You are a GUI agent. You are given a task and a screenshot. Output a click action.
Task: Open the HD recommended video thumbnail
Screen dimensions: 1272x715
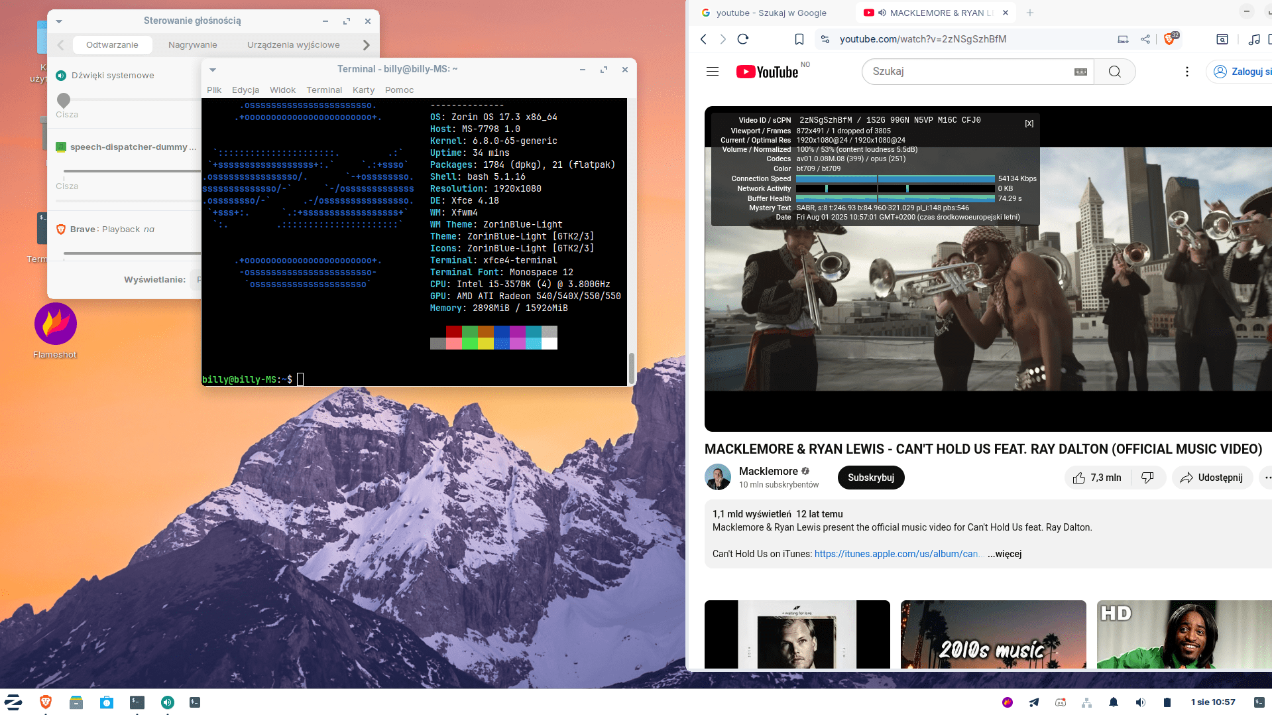pos(1185,634)
